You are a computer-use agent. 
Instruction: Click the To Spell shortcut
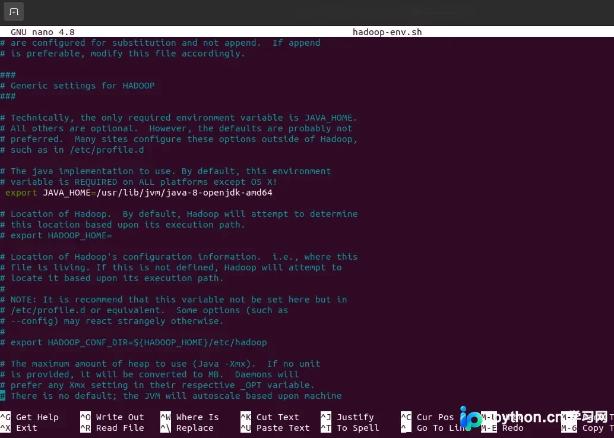coord(350,428)
